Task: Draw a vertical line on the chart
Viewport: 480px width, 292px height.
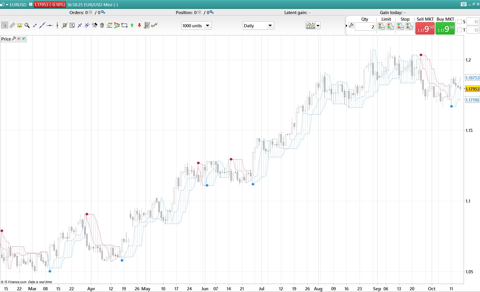Action: pos(57,25)
